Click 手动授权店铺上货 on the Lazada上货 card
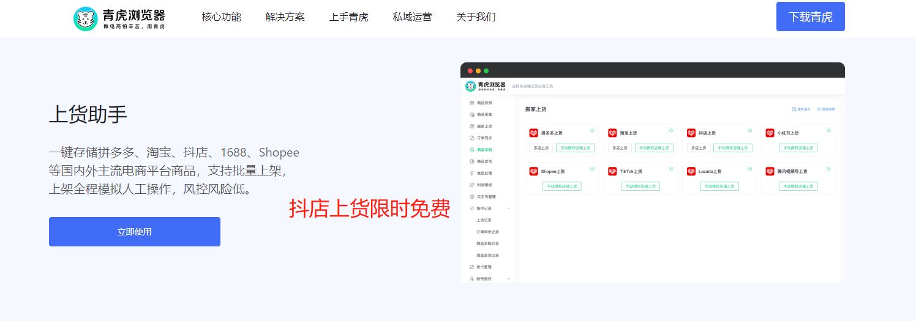This screenshot has width=916, height=321. 719,186
